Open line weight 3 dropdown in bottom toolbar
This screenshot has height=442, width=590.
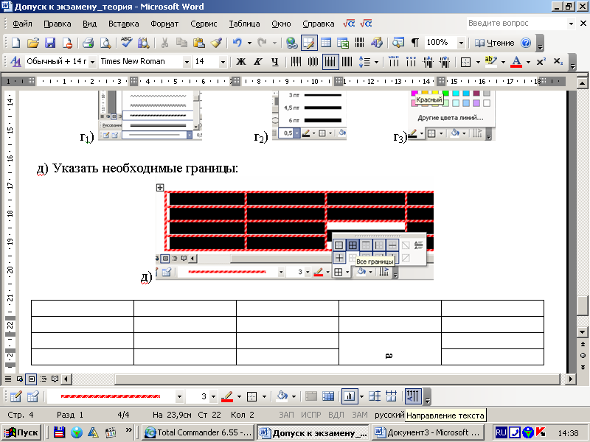[x=213, y=396]
